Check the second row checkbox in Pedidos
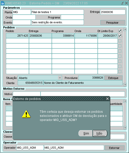 pos(120,41)
